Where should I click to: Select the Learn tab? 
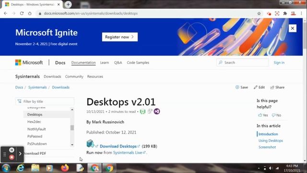(105, 62)
